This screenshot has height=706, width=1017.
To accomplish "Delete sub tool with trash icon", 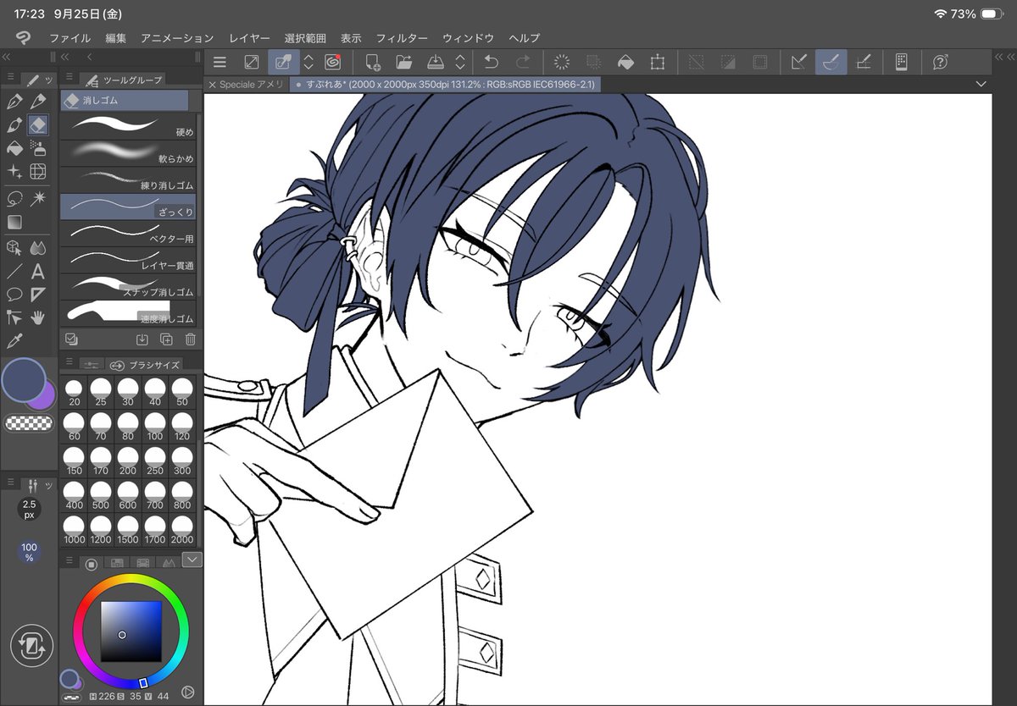I will point(190,339).
